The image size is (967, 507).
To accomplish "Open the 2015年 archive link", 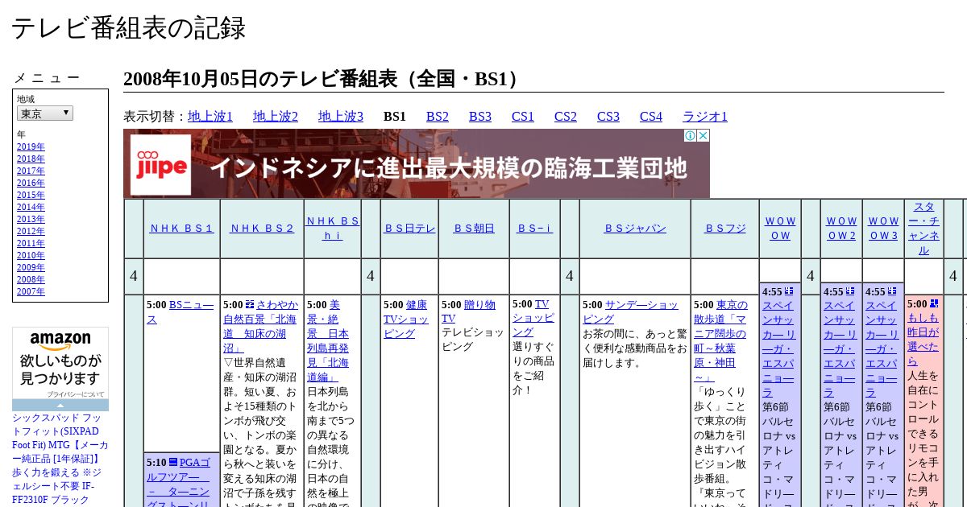I will (x=31, y=195).
